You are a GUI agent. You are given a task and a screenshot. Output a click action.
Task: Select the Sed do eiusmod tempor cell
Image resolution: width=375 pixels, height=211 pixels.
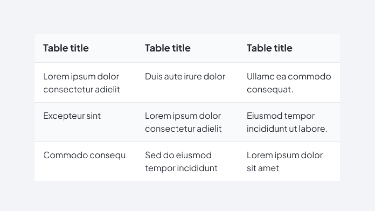[181, 161]
